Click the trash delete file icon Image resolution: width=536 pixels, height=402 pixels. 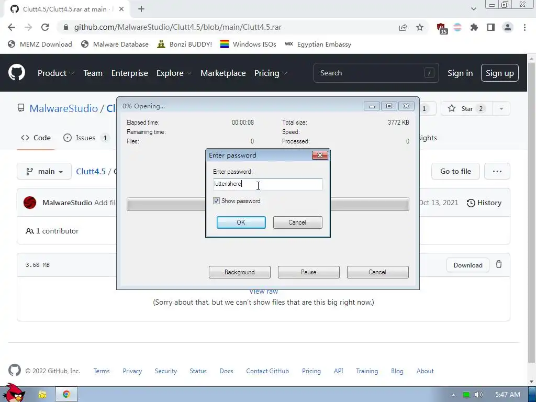(x=499, y=264)
